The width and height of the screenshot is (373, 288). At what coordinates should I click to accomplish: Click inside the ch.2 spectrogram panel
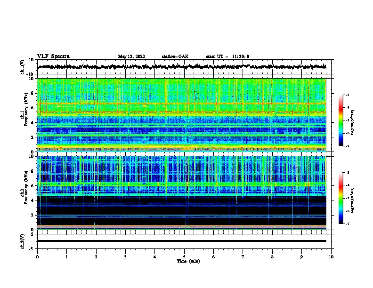click(x=181, y=193)
